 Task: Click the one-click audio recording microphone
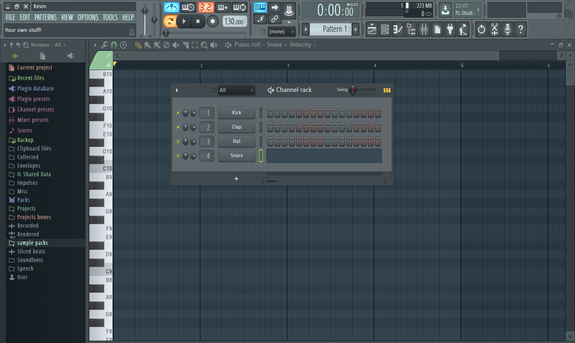tap(508, 30)
